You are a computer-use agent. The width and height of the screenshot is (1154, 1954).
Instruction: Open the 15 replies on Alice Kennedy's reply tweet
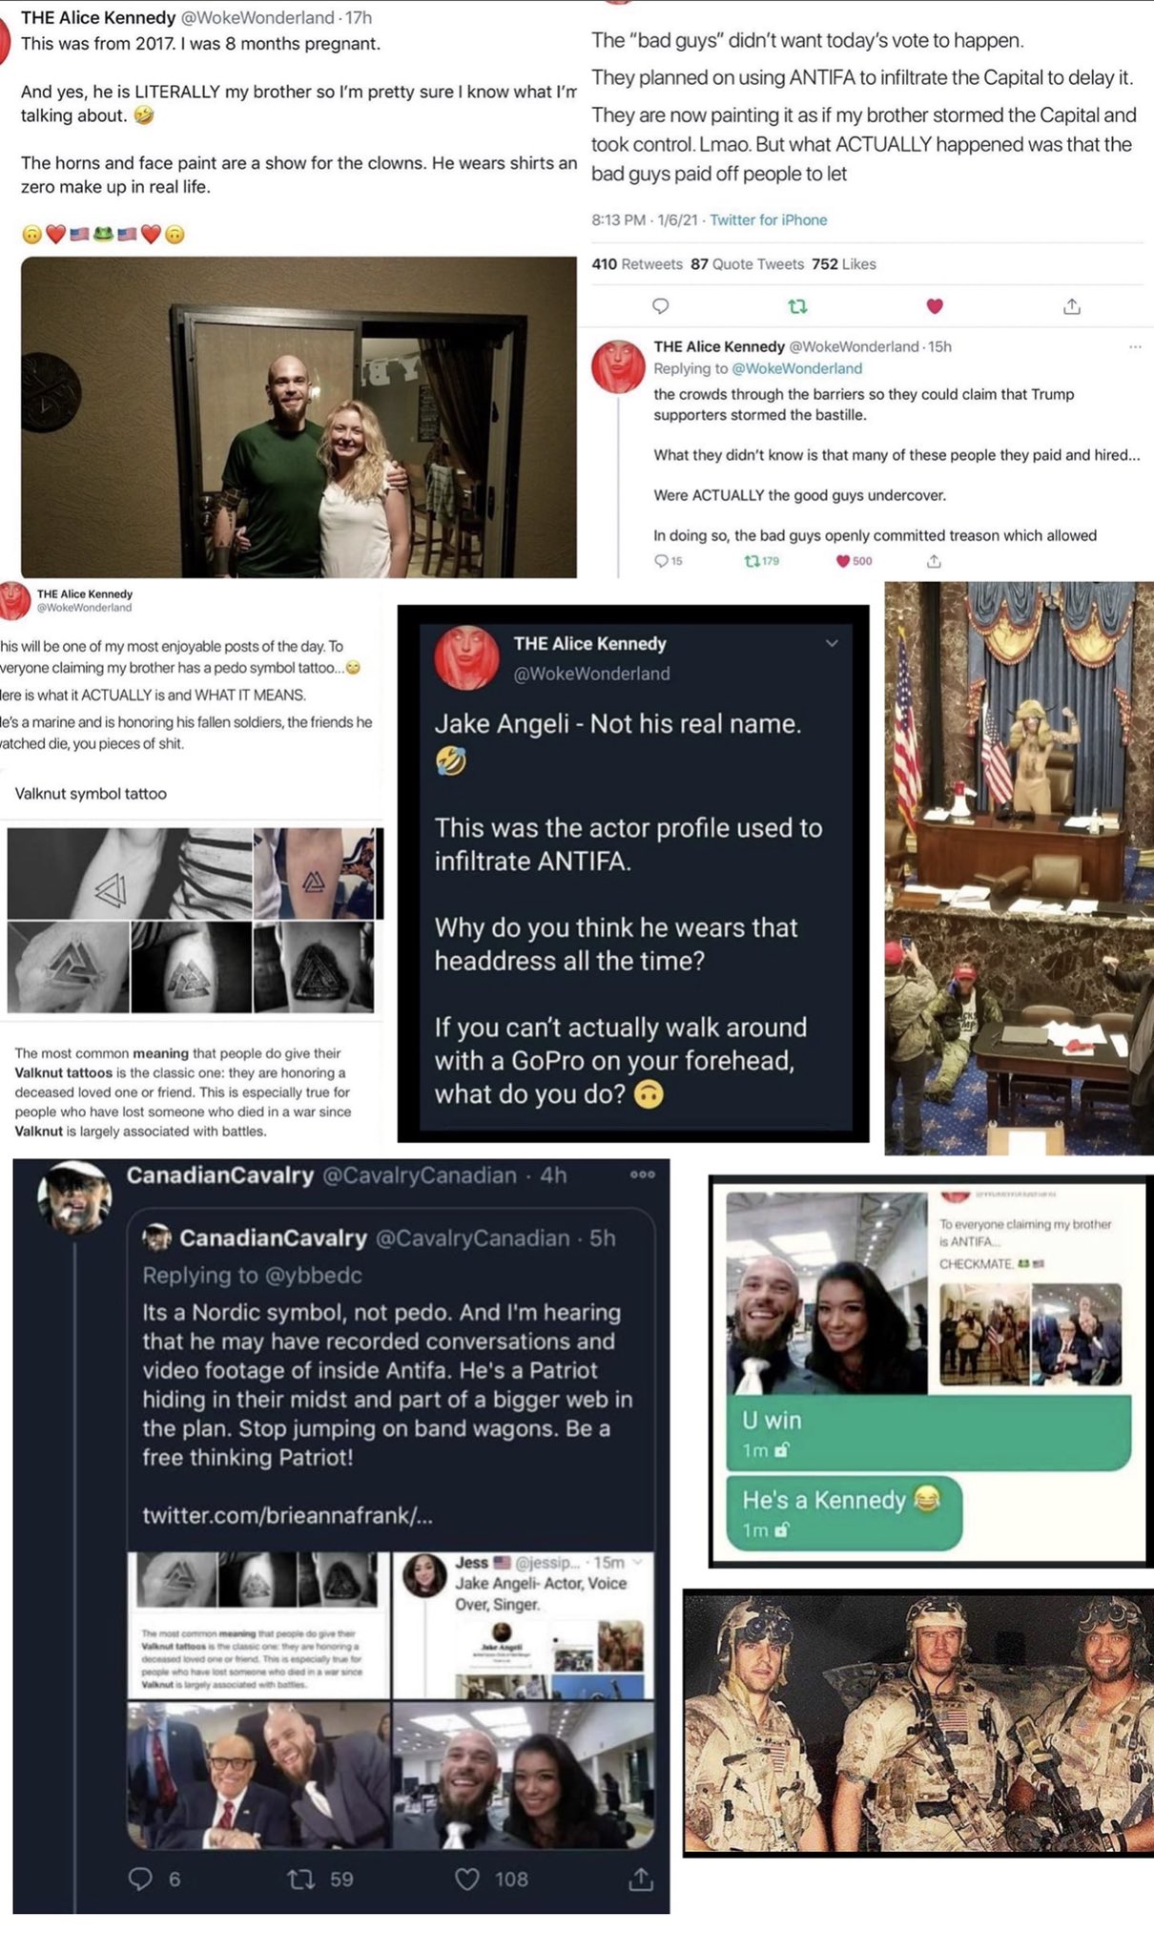pyautogui.click(x=661, y=561)
